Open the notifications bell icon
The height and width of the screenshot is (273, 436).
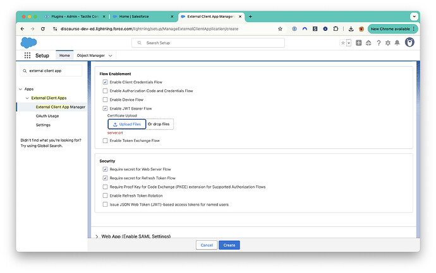[x=397, y=43]
